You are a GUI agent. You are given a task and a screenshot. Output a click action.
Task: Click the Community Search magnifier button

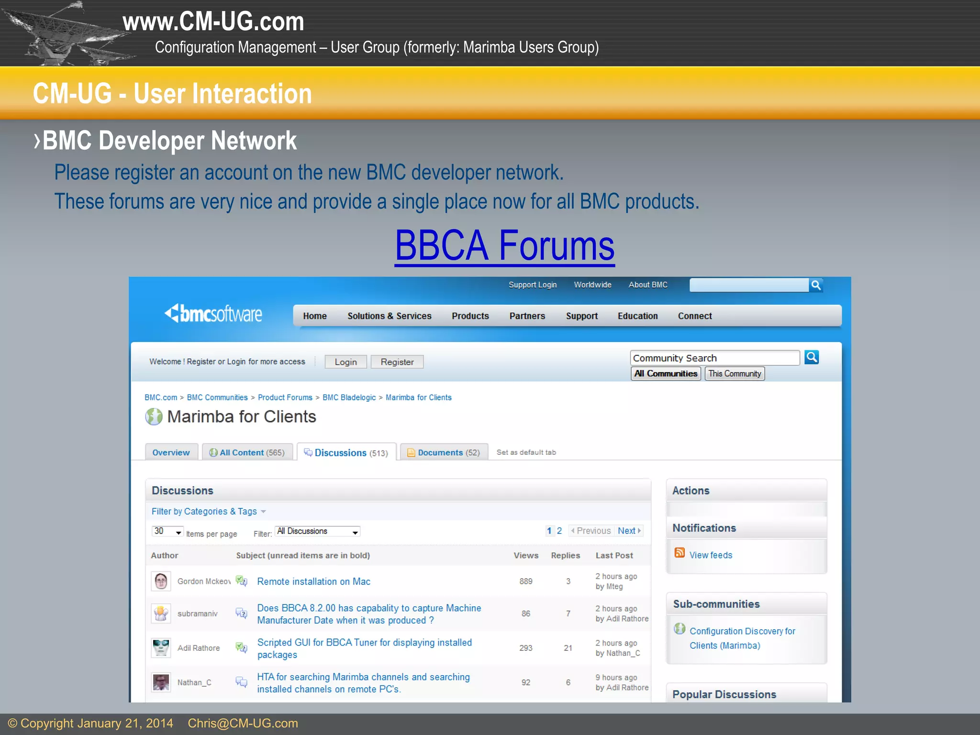coord(812,357)
